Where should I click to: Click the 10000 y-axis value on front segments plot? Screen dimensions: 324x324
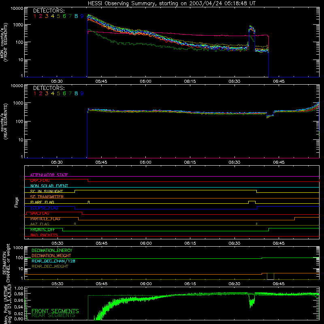(x=17, y=9)
